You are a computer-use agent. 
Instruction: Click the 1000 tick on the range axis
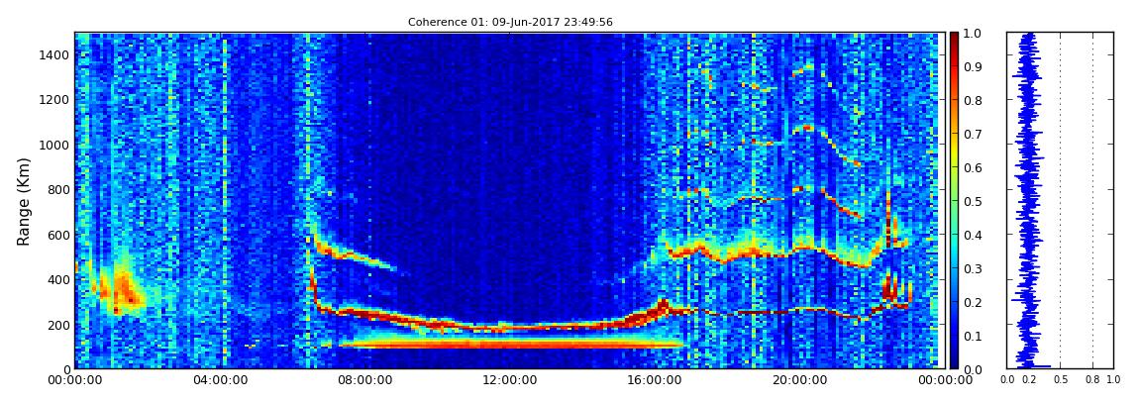pos(55,145)
